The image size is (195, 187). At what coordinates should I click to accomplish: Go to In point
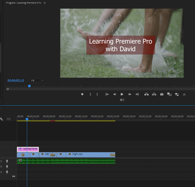(107, 94)
